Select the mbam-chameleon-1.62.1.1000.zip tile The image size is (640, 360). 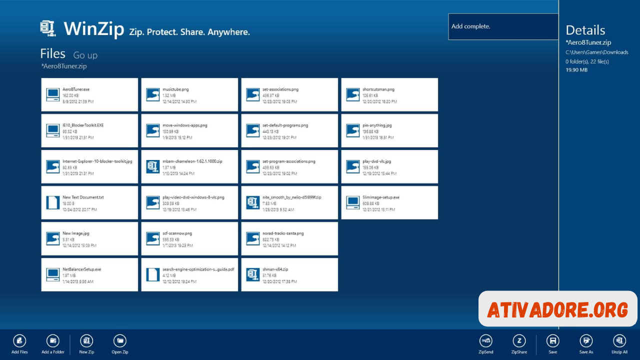click(x=189, y=166)
